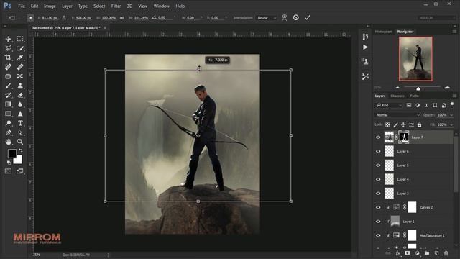Open the Opacity value dropdown arrow
Viewport: 460px width, 259px height.
pyautogui.click(x=451, y=115)
